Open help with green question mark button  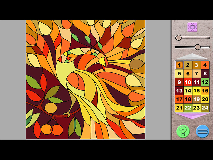pos(183,131)
